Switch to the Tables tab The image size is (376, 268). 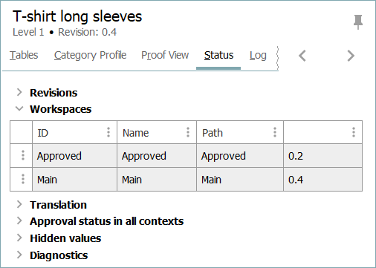(x=24, y=55)
